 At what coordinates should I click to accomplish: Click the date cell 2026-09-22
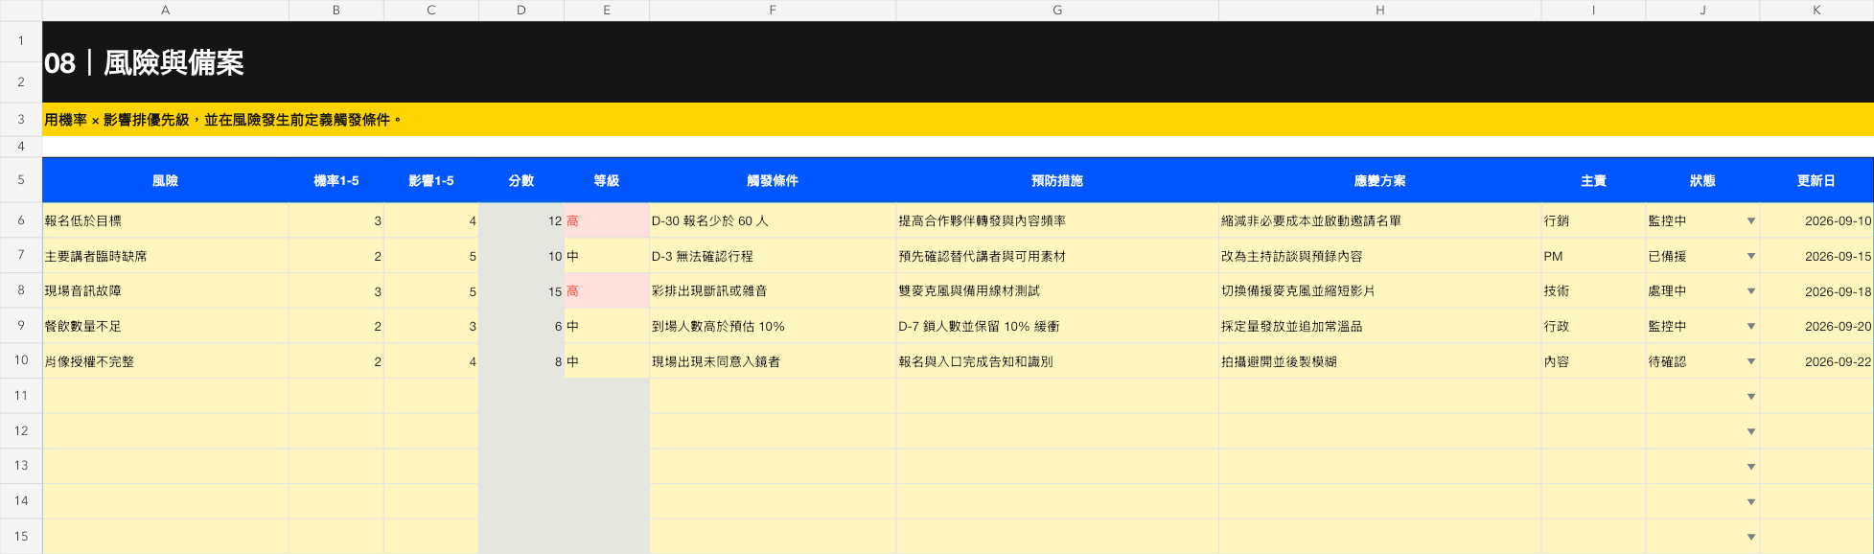coord(1816,361)
